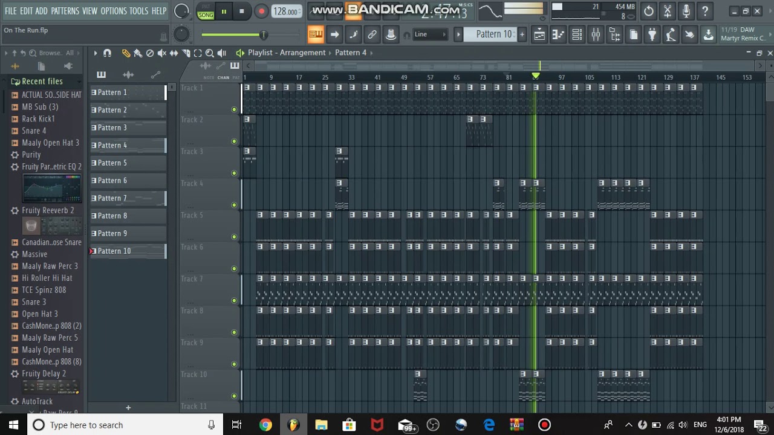Click the arrow left of Pattern 10 selector
The image size is (774, 435).
click(x=458, y=34)
